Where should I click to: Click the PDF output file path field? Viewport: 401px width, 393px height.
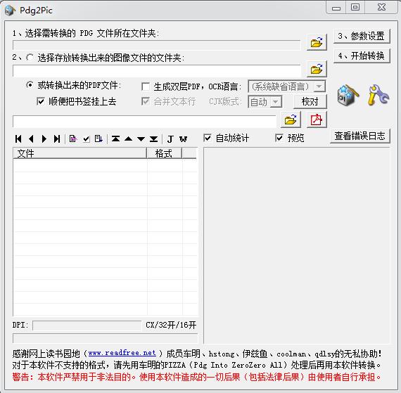point(144,122)
